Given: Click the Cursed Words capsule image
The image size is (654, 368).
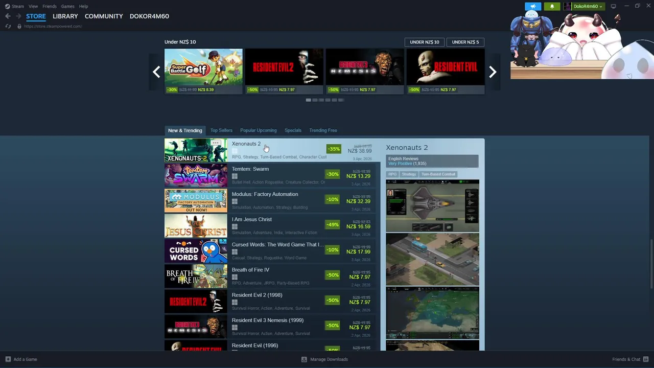Looking at the screenshot, I should (196, 251).
